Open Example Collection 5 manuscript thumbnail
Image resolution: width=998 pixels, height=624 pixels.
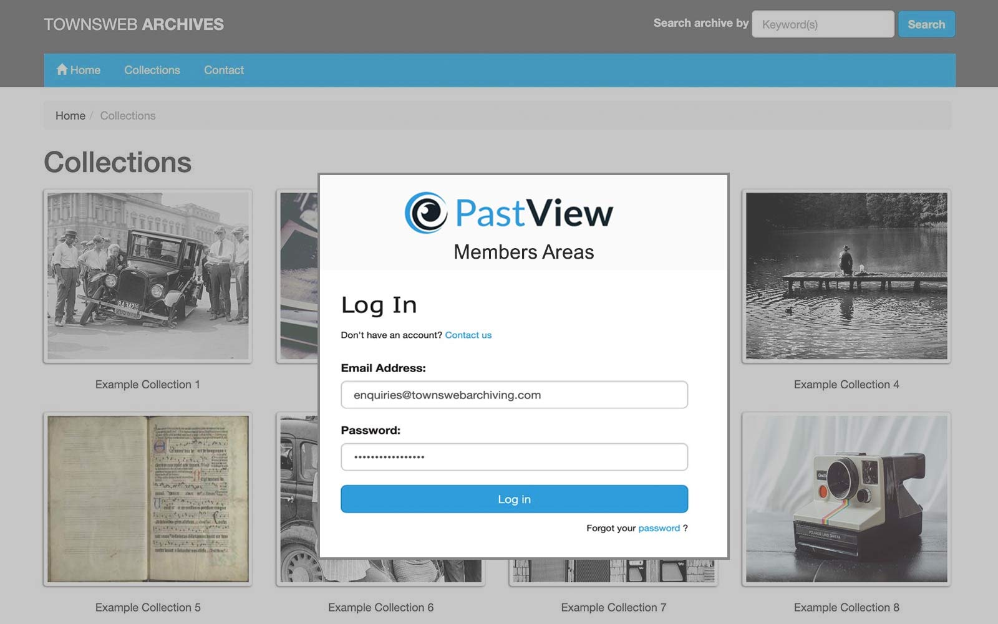click(x=148, y=499)
